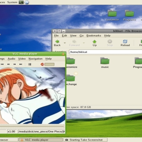Screen dimensions: 142x142
Task: Click the Stop button in File Browser toolbar
Action: click(110, 43)
